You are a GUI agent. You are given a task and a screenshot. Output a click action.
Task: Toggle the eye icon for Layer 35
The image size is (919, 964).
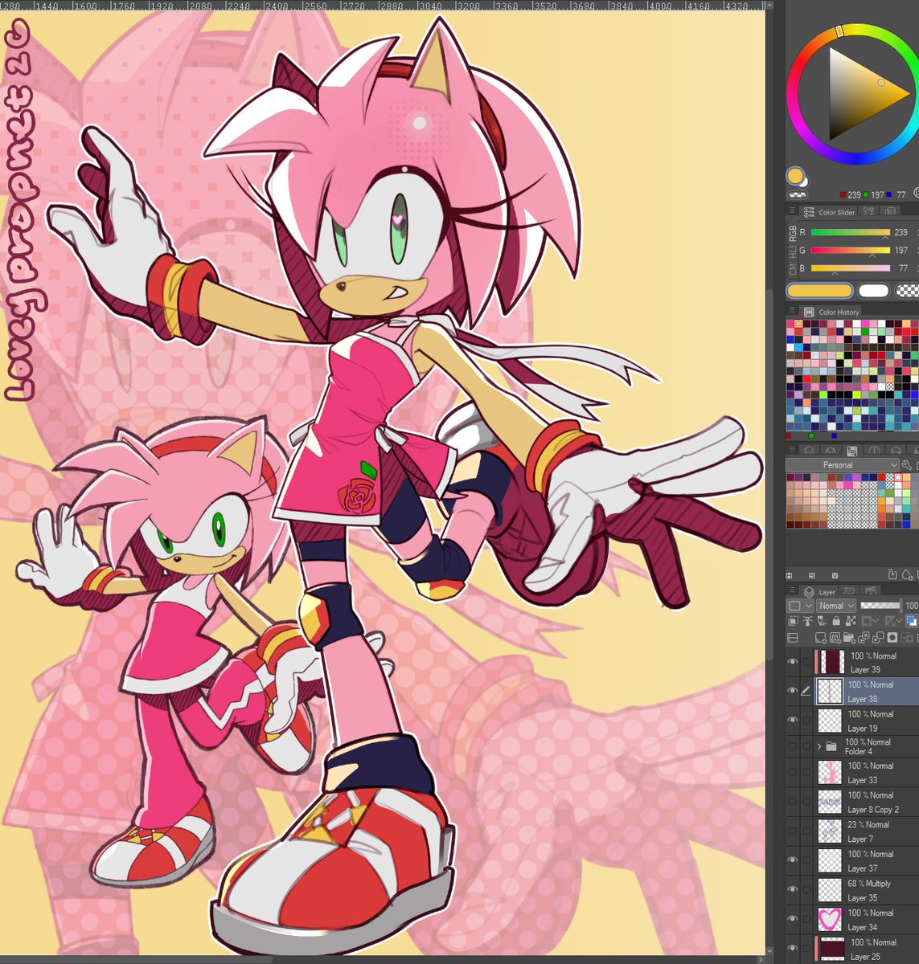pyautogui.click(x=793, y=889)
